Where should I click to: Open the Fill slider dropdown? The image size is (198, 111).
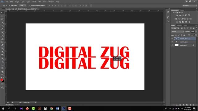(196, 35)
